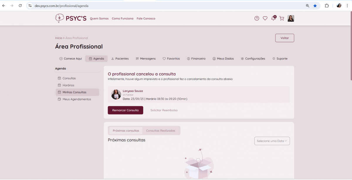Open the Pacientes menu tab
Screen dimensions: 352x180
pyautogui.click(x=120, y=59)
